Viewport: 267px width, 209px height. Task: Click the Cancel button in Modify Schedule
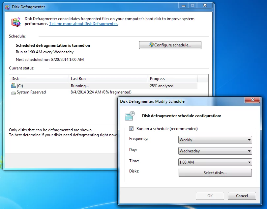click(242, 196)
